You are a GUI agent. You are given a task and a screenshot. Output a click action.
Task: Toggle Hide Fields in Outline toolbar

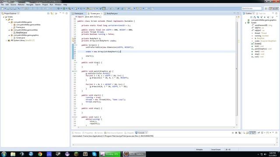point(258,17)
